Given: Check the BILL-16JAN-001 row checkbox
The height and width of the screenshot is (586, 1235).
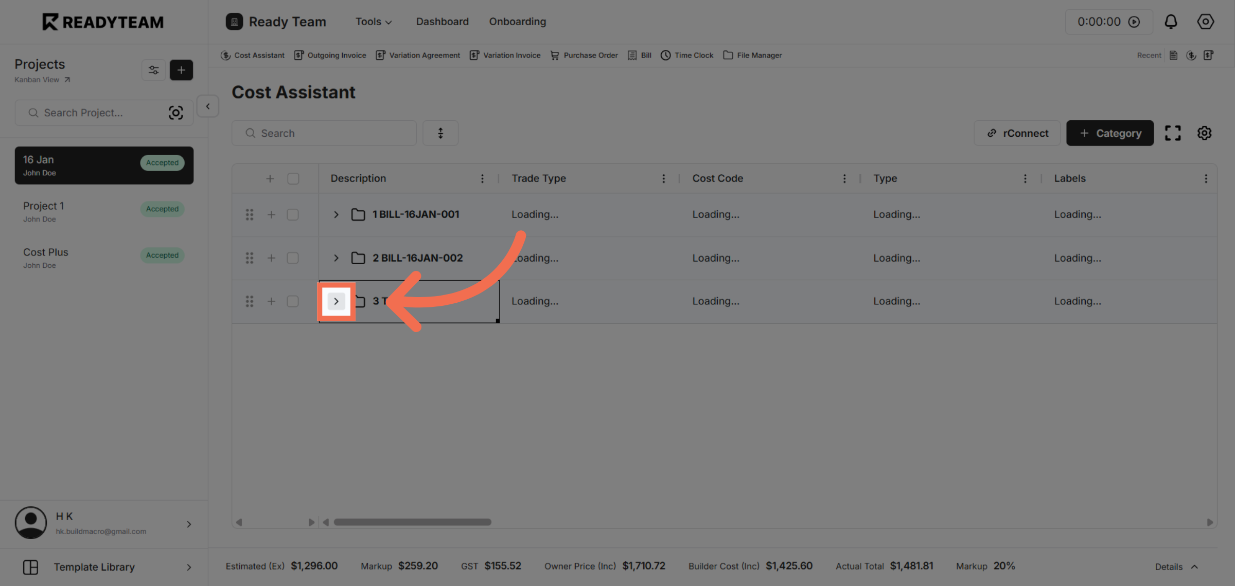Looking at the screenshot, I should tap(293, 214).
